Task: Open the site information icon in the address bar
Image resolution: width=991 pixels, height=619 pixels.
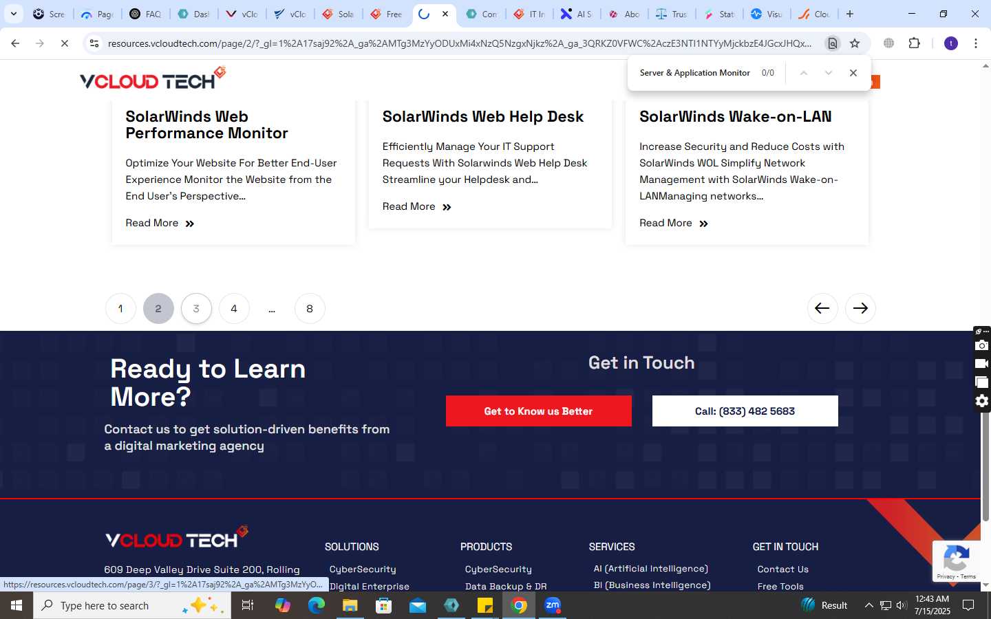Action: [x=94, y=43]
